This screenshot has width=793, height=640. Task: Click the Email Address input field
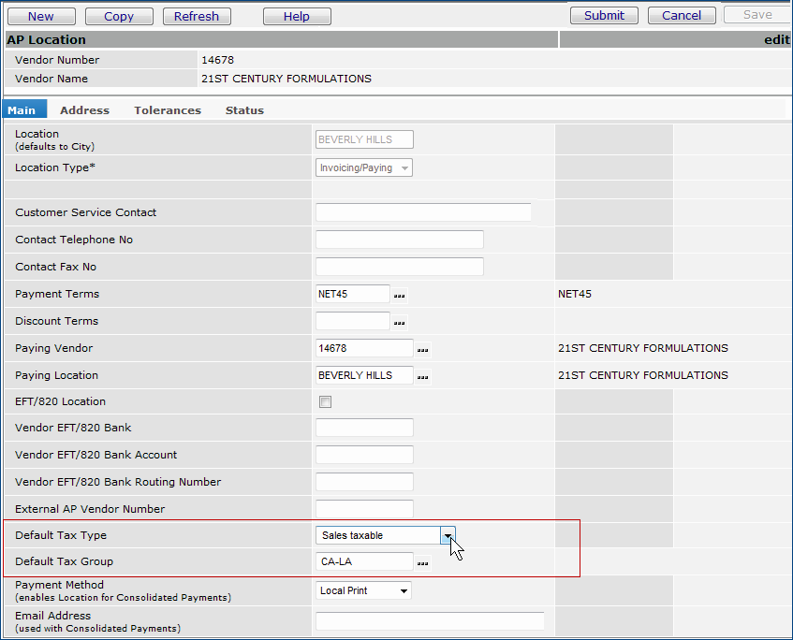pyautogui.click(x=430, y=621)
